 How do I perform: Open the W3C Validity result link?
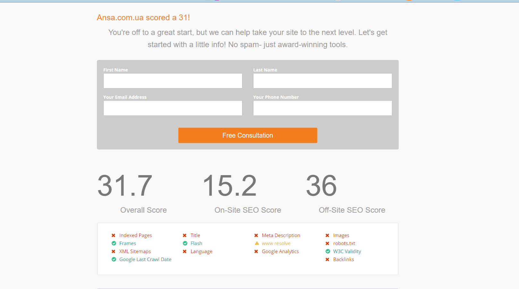coord(347,251)
